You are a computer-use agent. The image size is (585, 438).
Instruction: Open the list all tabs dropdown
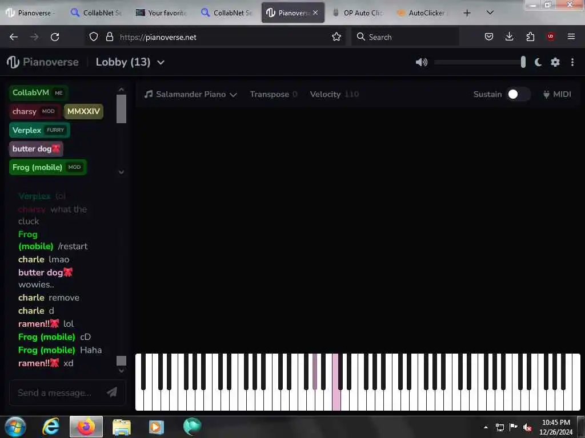(x=490, y=13)
